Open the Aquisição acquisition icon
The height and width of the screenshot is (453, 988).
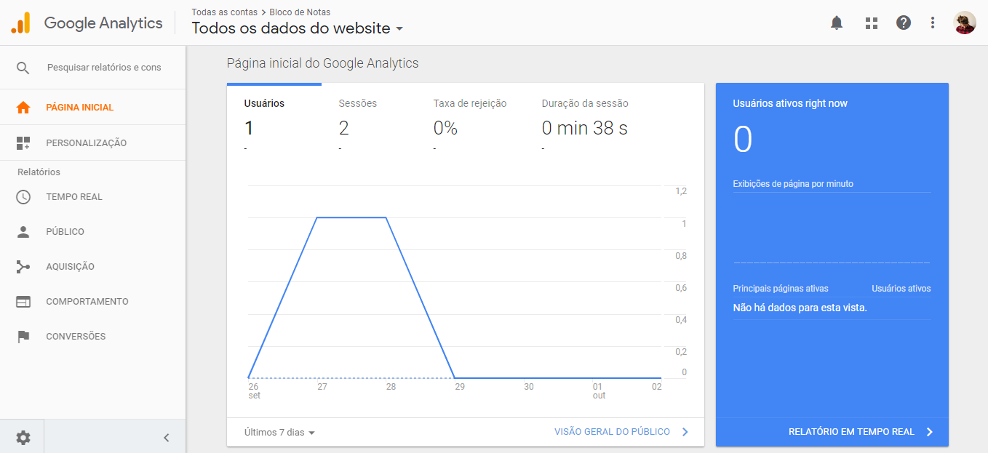tap(21, 266)
